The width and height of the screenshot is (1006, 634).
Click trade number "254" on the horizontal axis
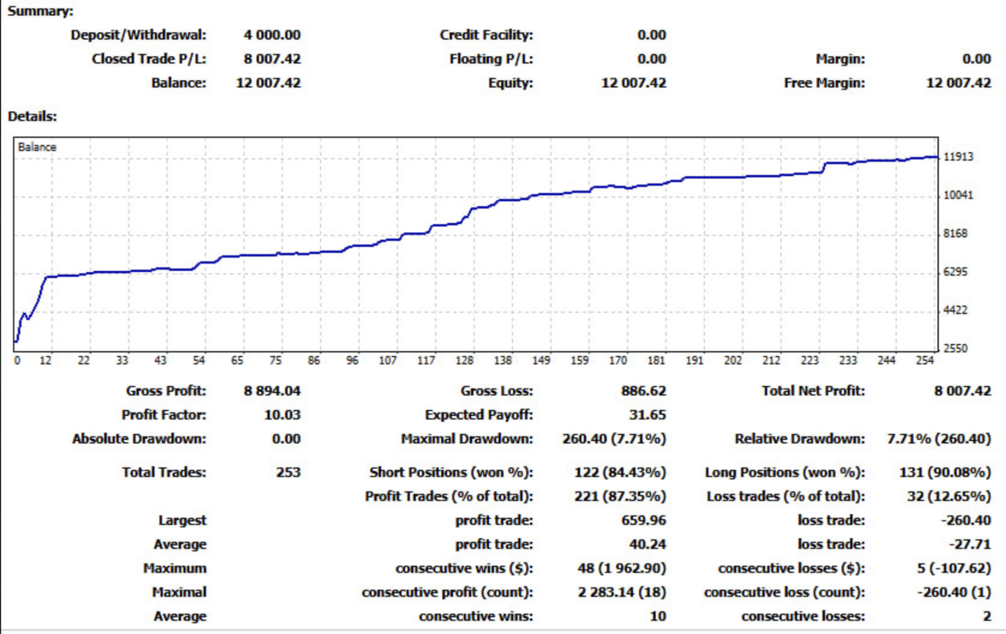pyautogui.click(x=925, y=360)
